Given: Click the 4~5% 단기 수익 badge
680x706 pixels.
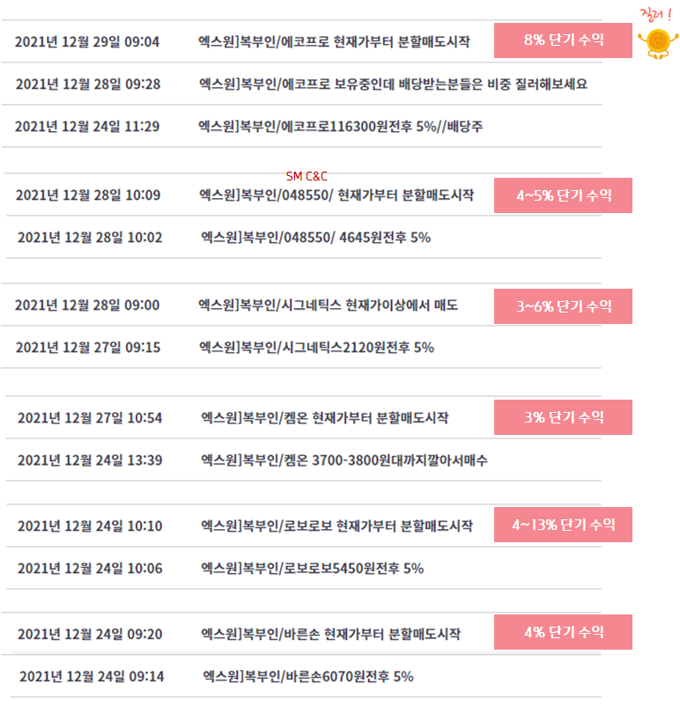Looking at the screenshot, I should click(563, 195).
